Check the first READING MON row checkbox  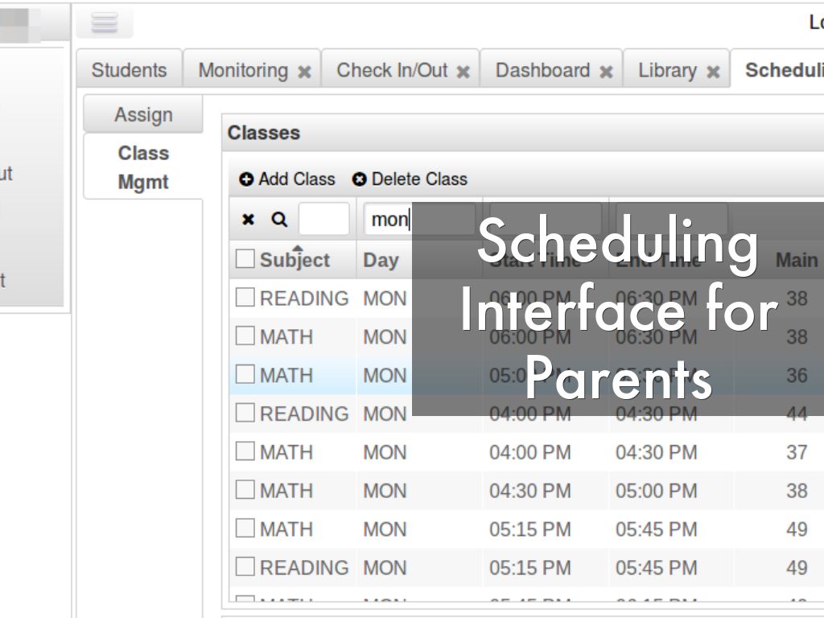coord(245,298)
